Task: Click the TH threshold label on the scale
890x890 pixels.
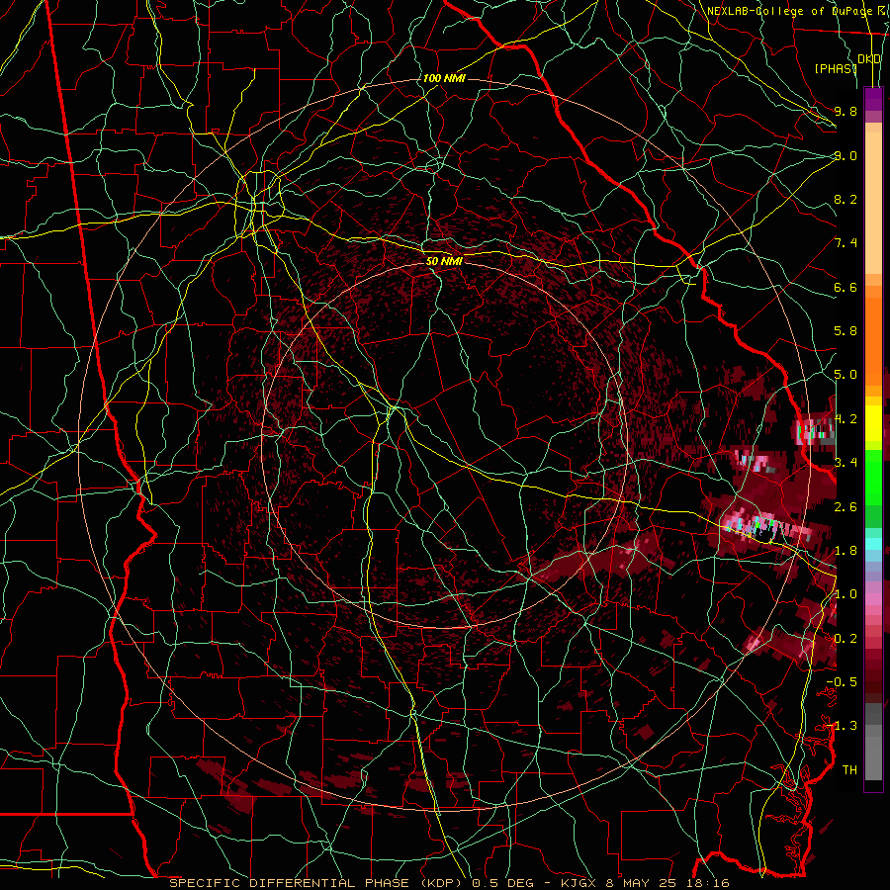Action: (849, 769)
